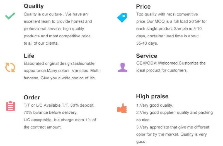Click the Life section heading
This screenshot has width=223, height=146.
click(29, 56)
